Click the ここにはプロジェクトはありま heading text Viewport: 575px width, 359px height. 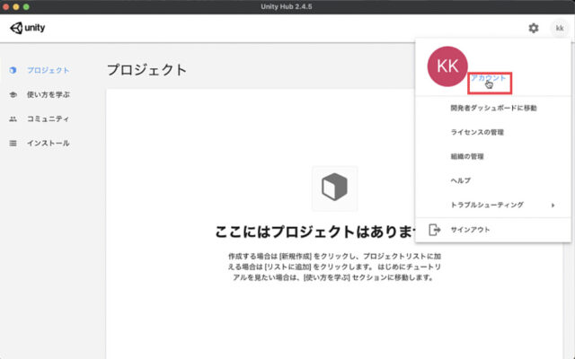click(315, 232)
